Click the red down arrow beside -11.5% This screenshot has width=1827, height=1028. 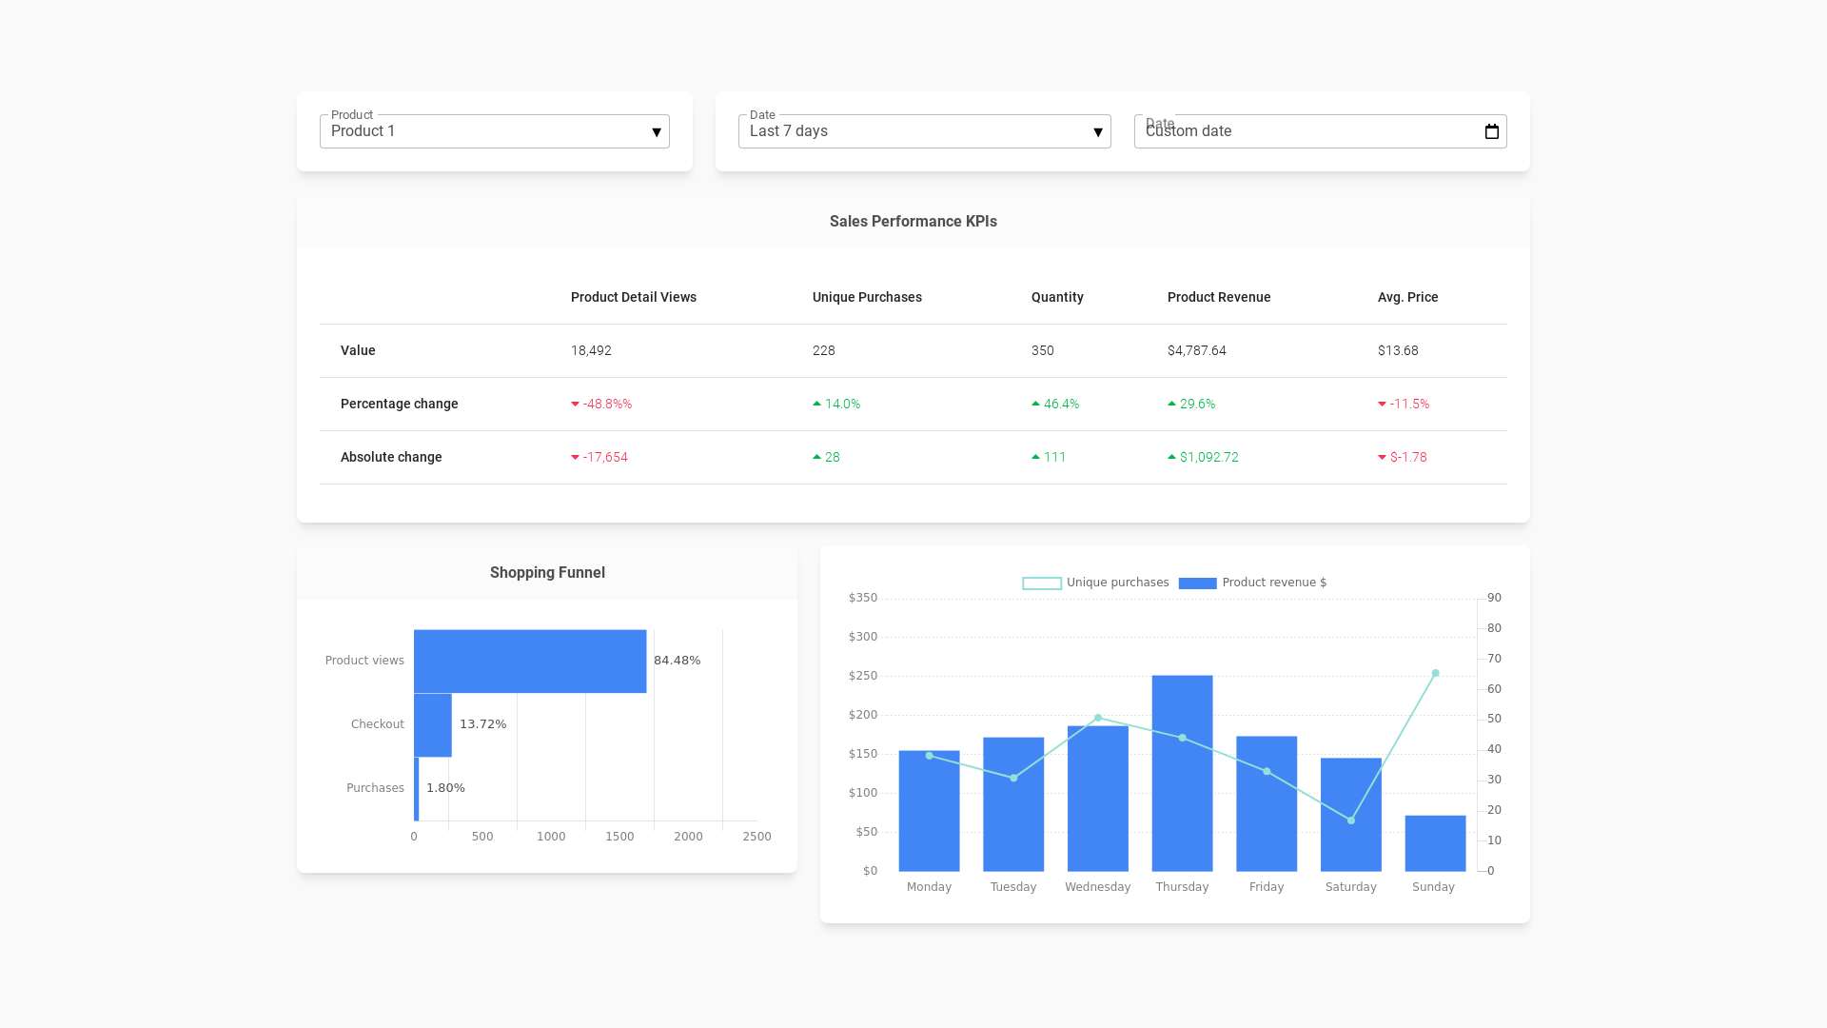coord(1382,405)
